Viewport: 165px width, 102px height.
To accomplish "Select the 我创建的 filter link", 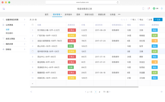I will click(x=9, y=33).
